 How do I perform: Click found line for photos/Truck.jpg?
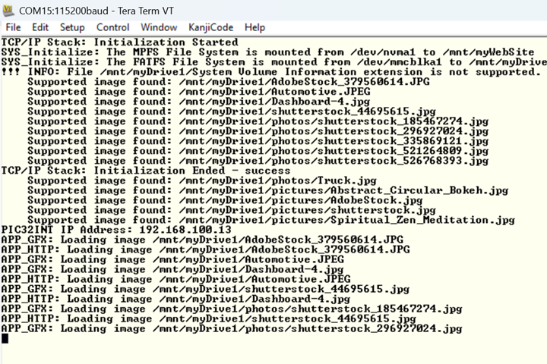[x=202, y=180]
